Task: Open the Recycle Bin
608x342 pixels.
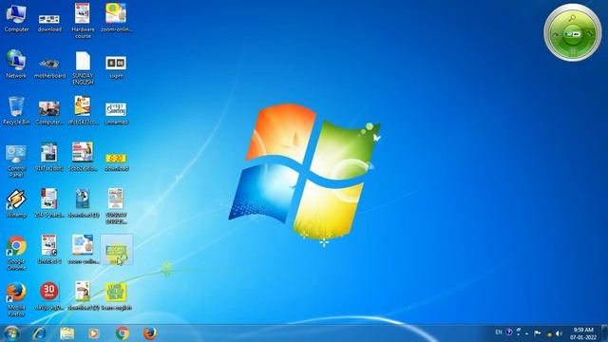Action: pyautogui.click(x=16, y=110)
